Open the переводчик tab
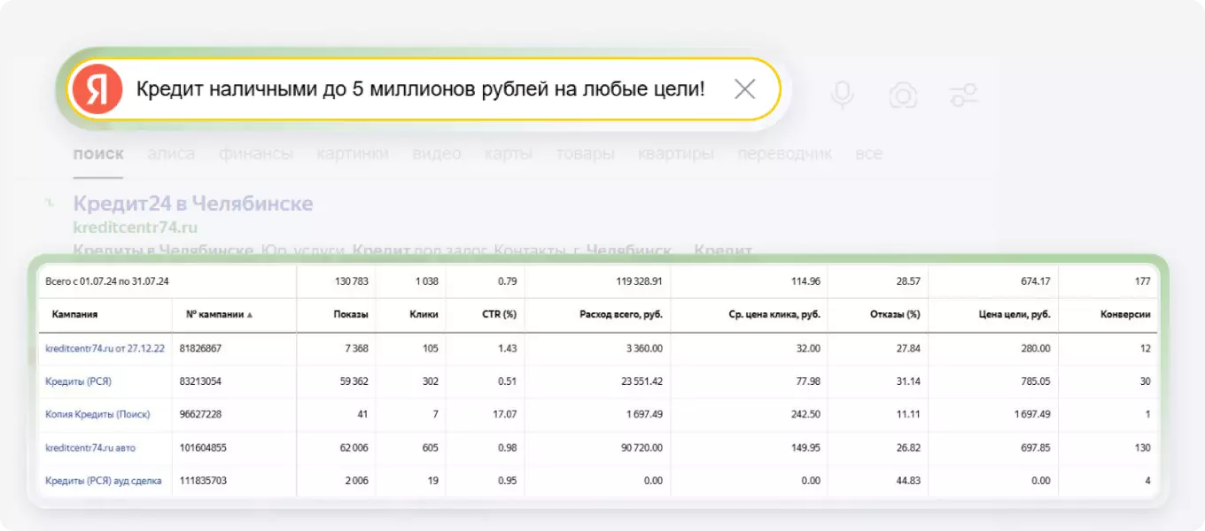This screenshot has width=1205, height=531. pos(785,154)
